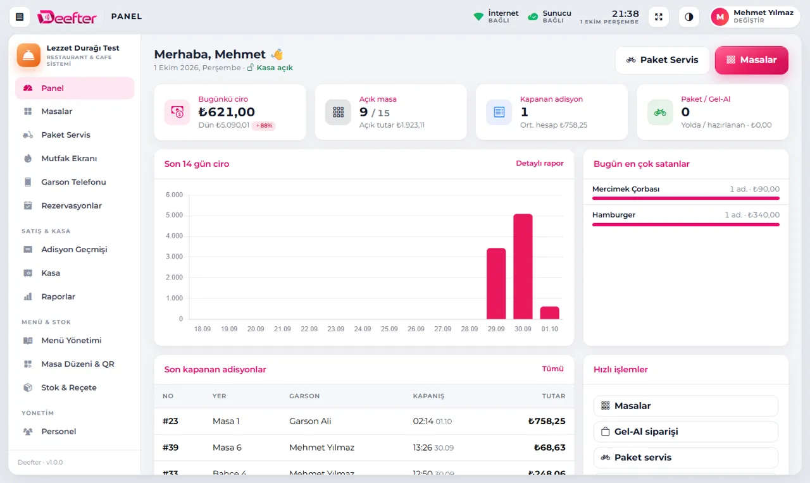Screen dimensions: 810x483
Task: Click the 30.09 bar in ciro chart
Action: tap(523, 266)
